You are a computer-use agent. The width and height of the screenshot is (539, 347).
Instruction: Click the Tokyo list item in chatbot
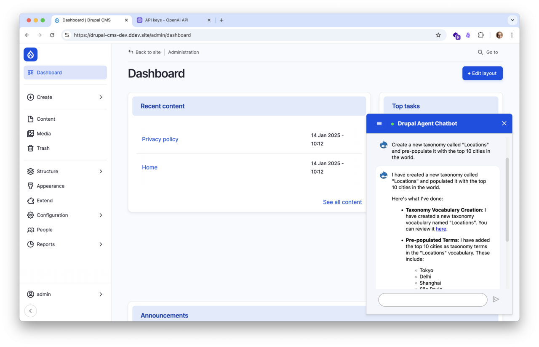(427, 270)
